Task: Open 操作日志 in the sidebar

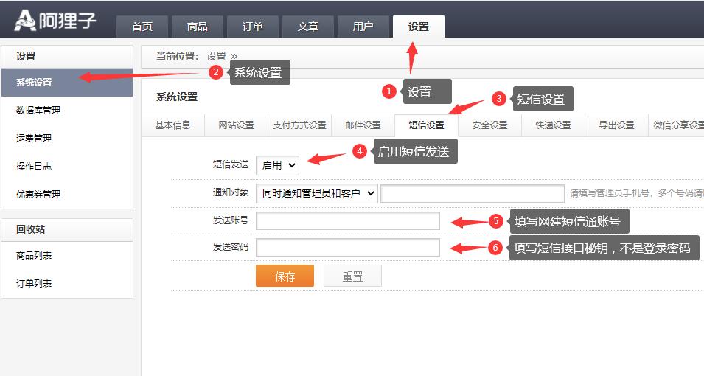Action: pos(34,167)
